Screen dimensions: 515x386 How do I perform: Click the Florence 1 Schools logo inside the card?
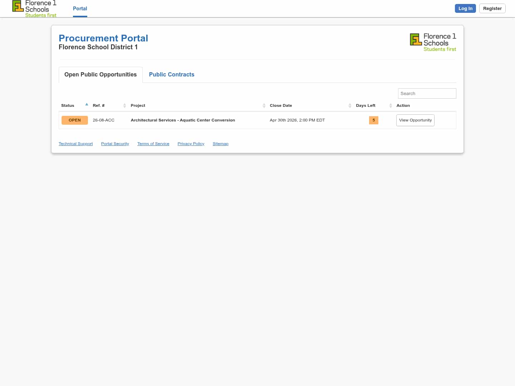point(433,42)
